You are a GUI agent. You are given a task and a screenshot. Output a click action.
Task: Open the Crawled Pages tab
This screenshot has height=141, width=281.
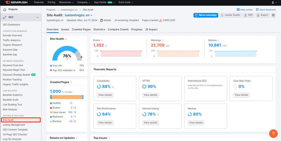point(81,30)
